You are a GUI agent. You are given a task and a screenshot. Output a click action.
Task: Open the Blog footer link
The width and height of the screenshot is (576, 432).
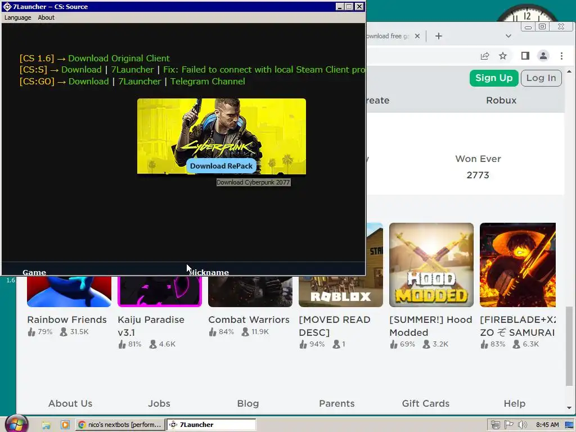[248, 403]
